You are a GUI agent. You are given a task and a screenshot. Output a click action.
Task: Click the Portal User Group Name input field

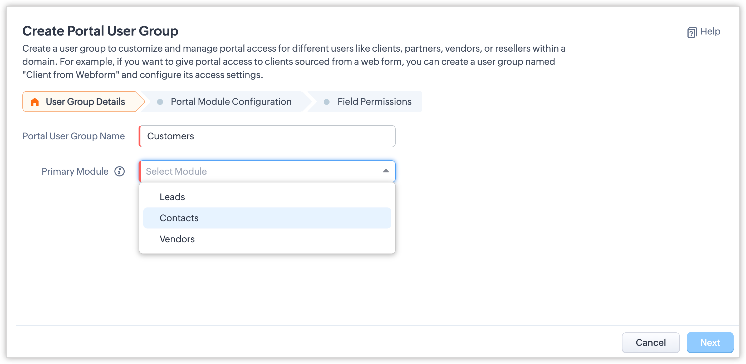coord(267,136)
